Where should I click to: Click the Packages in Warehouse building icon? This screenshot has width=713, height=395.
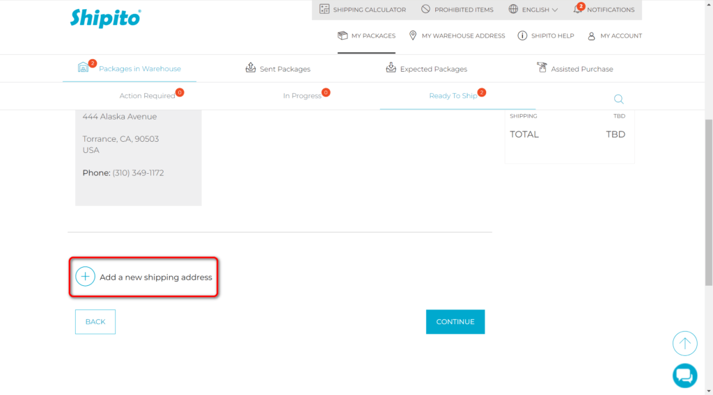[84, 67]
